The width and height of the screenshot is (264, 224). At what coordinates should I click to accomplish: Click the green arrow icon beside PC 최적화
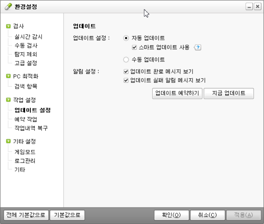tap(8, 76)
